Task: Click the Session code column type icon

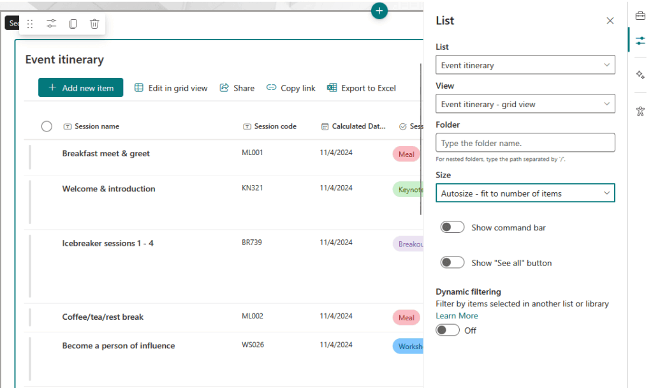Action: 247,127
